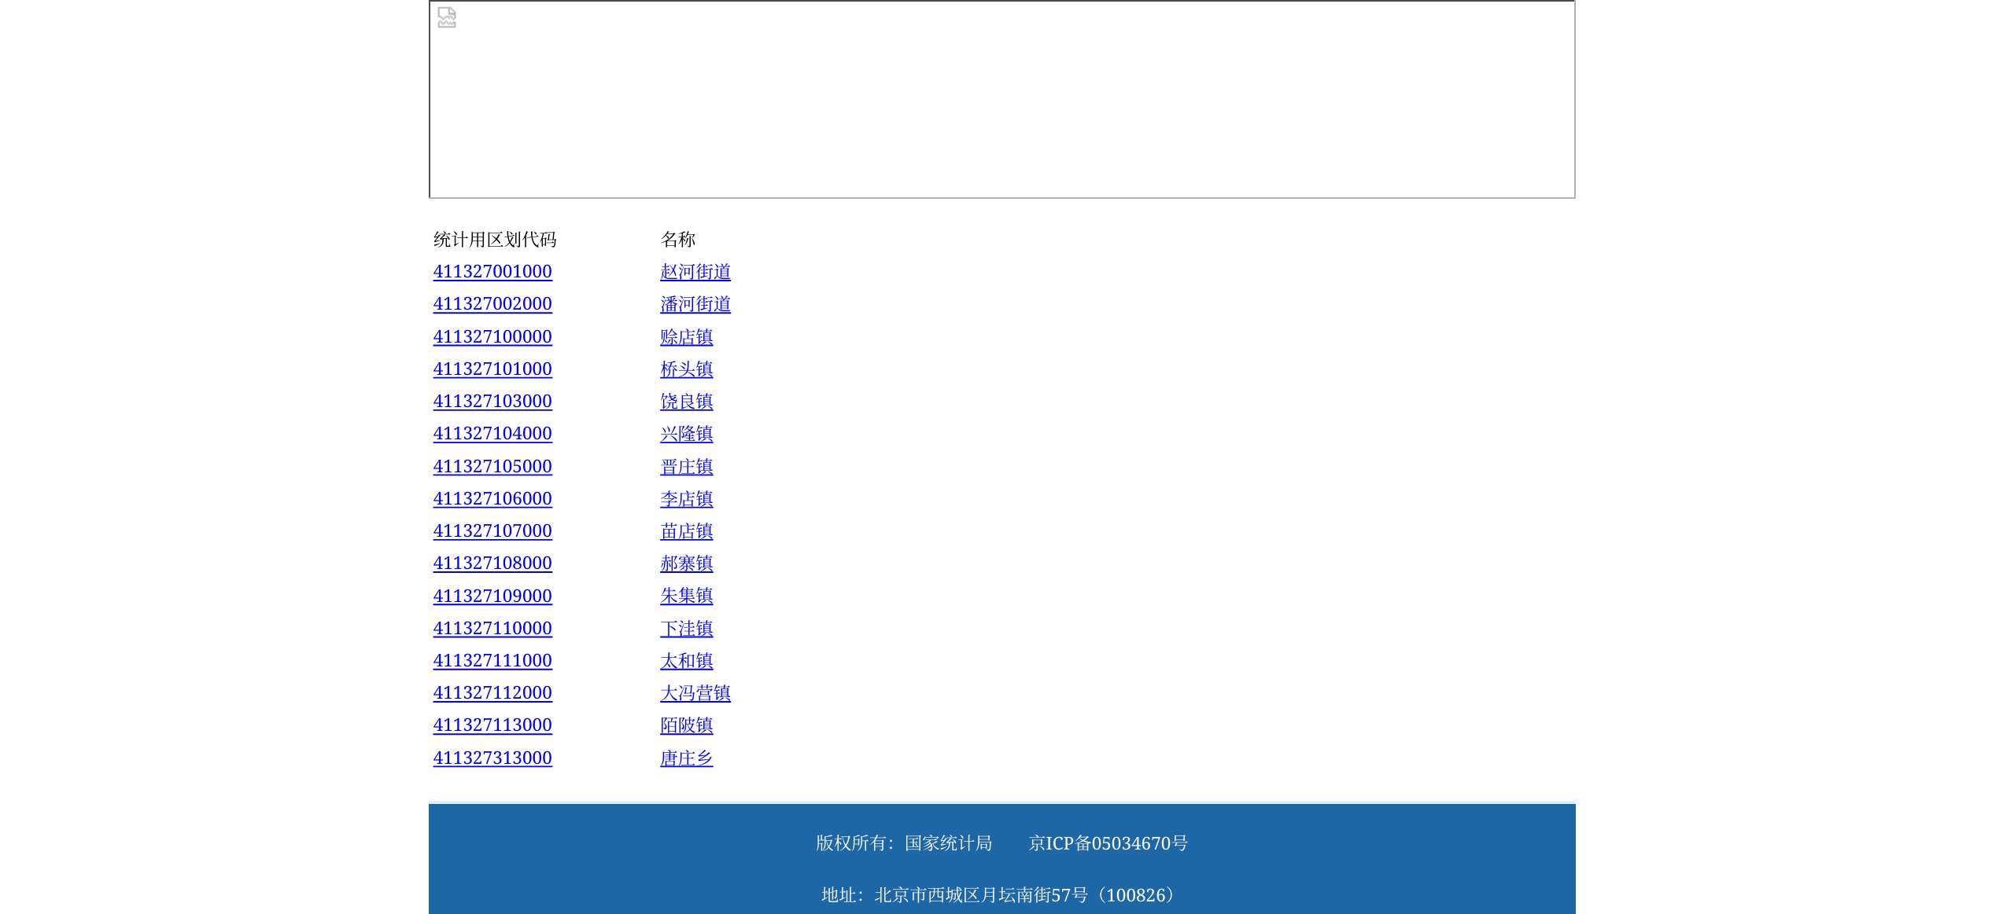Open the 赵河街道 link

click(695, 272)
